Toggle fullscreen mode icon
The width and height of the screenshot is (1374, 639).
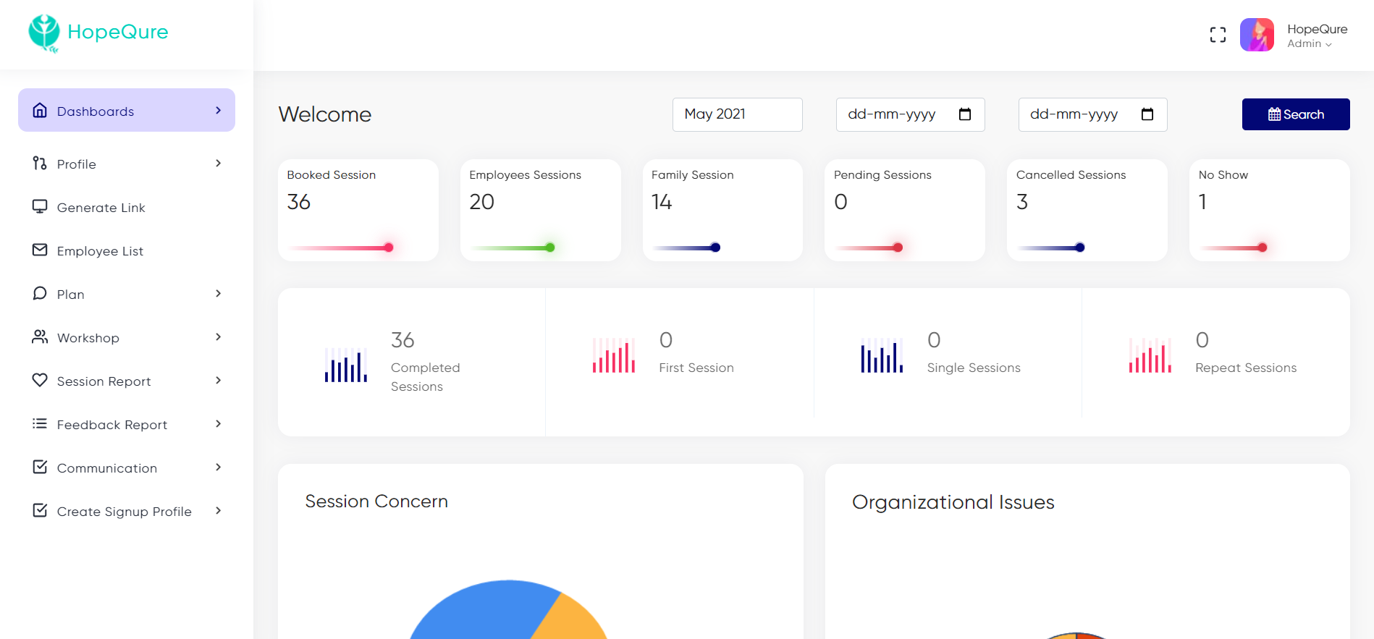click(1218, 35)
